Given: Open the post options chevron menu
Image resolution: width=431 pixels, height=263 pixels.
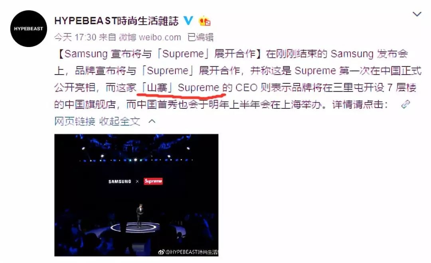Looking at the screenshot, I should (417, 14).
